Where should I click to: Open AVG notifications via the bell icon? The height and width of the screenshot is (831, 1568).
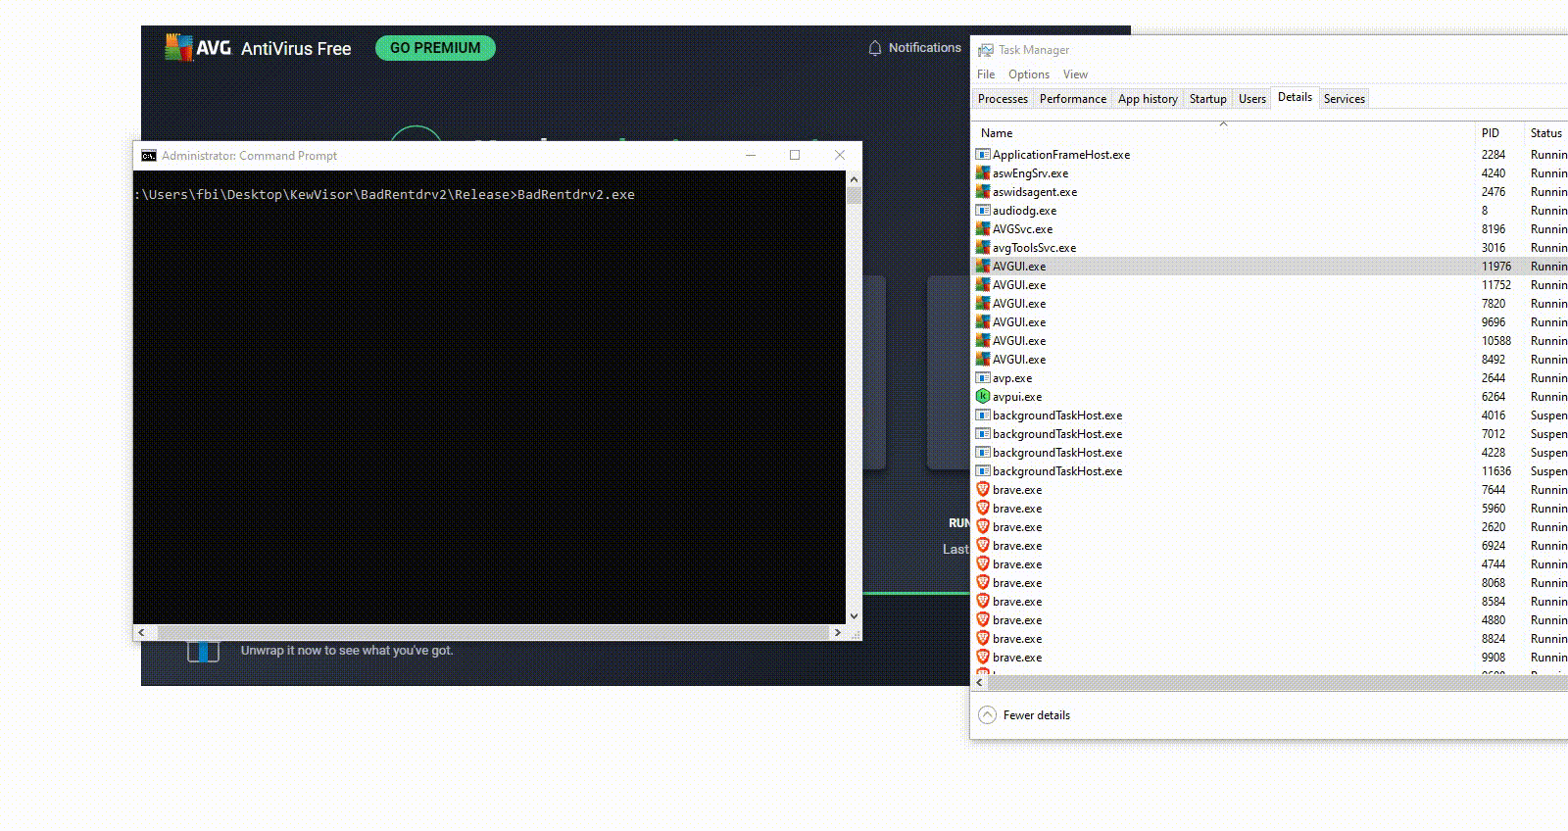(875, 48)
